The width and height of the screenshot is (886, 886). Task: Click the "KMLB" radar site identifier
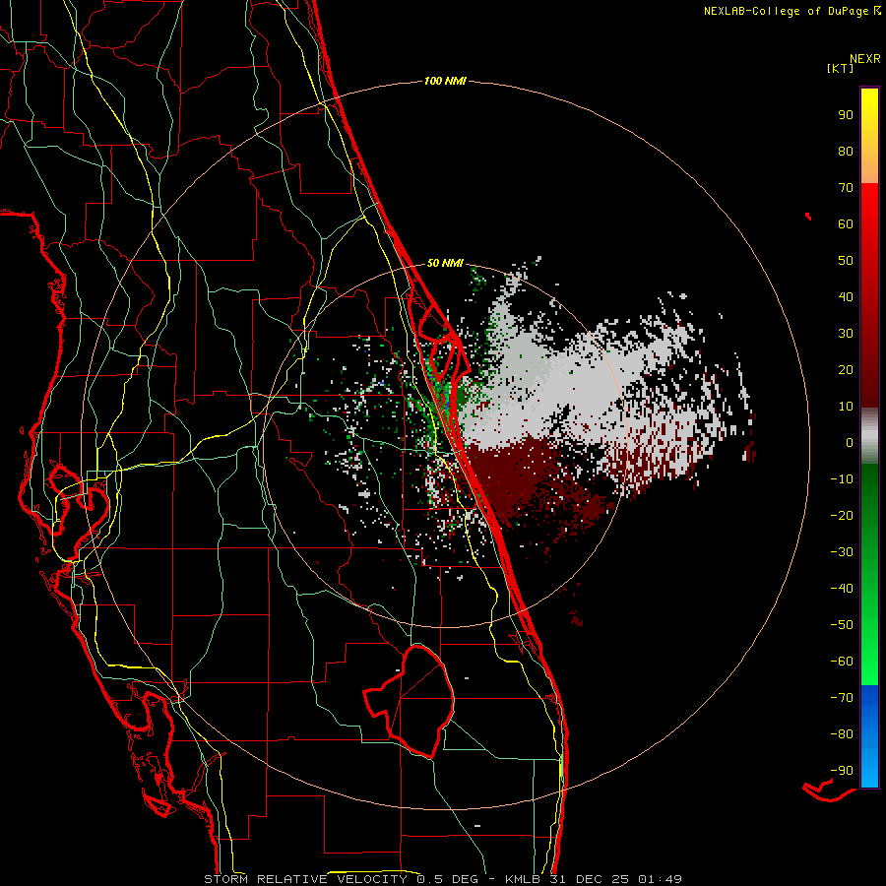tap(523, 879)
